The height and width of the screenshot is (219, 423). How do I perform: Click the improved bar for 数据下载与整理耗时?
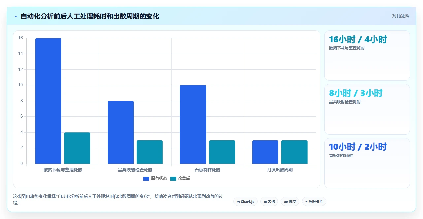77,148
